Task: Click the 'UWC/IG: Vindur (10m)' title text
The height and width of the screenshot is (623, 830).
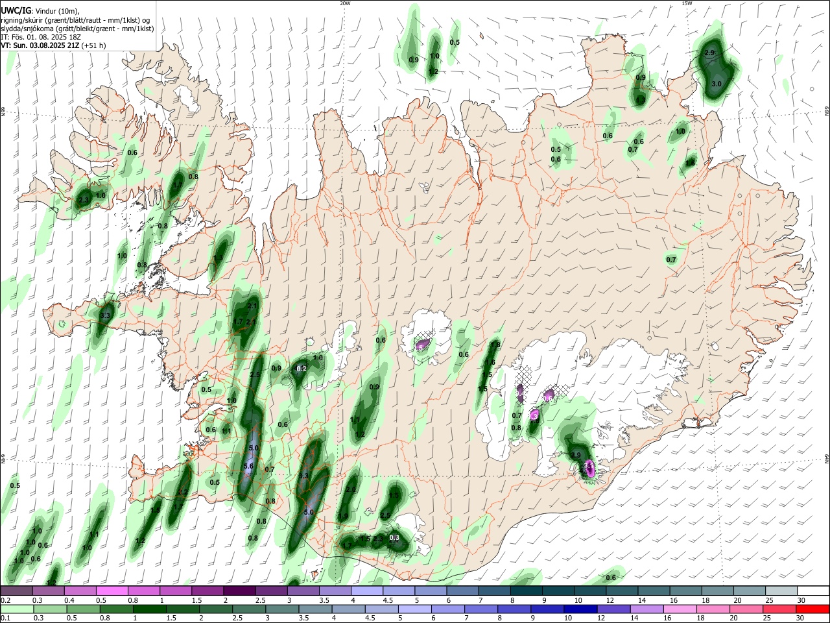Action: click(x=40, y=10)
